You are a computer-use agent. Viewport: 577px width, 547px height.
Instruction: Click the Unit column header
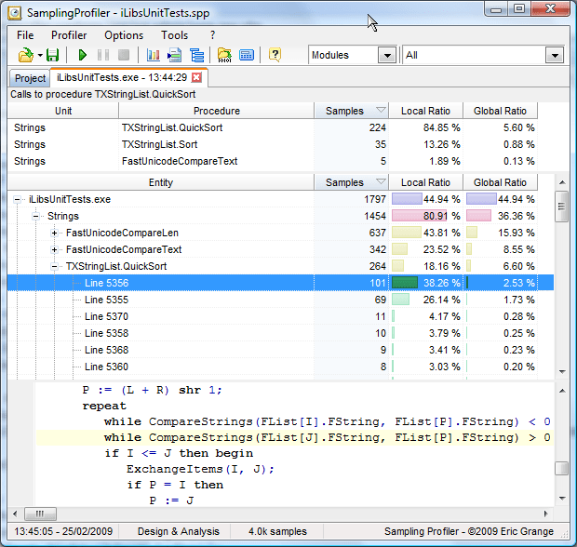point(63,111)
